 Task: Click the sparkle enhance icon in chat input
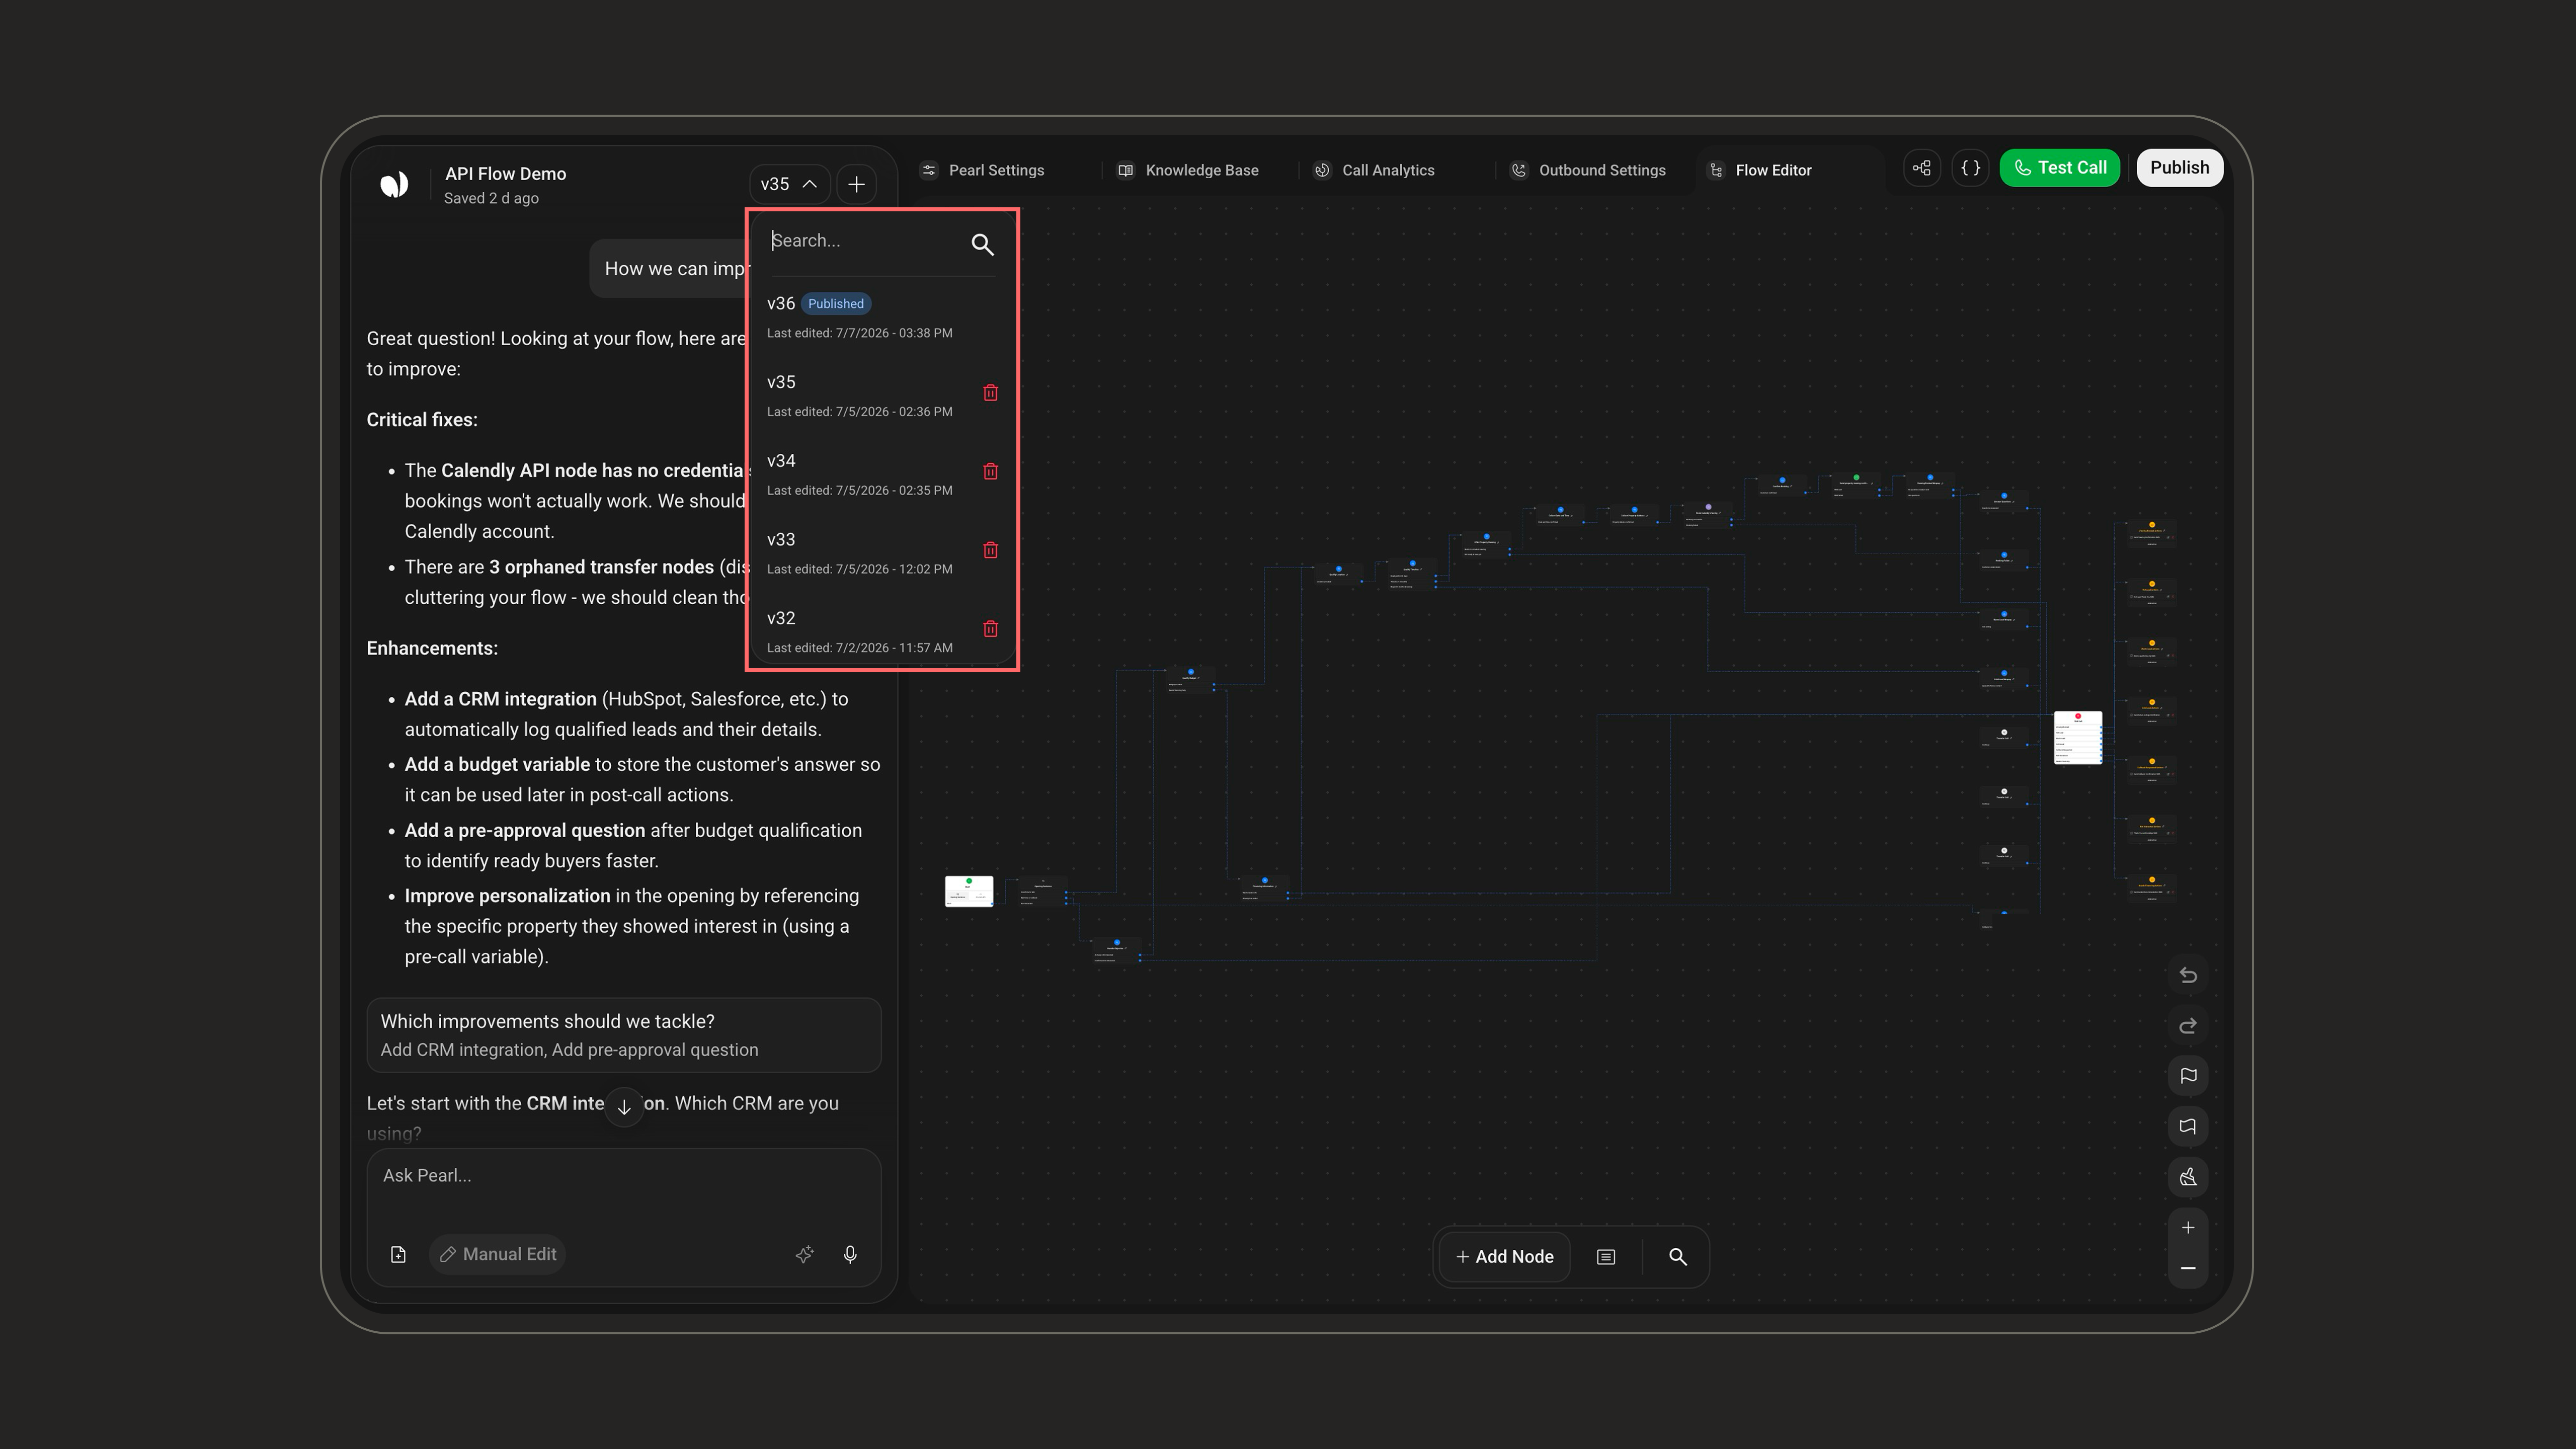pyautogui.click(x=804, y=1254)
